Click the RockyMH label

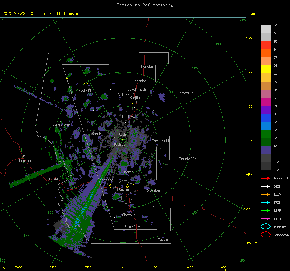tap(85, 90)
